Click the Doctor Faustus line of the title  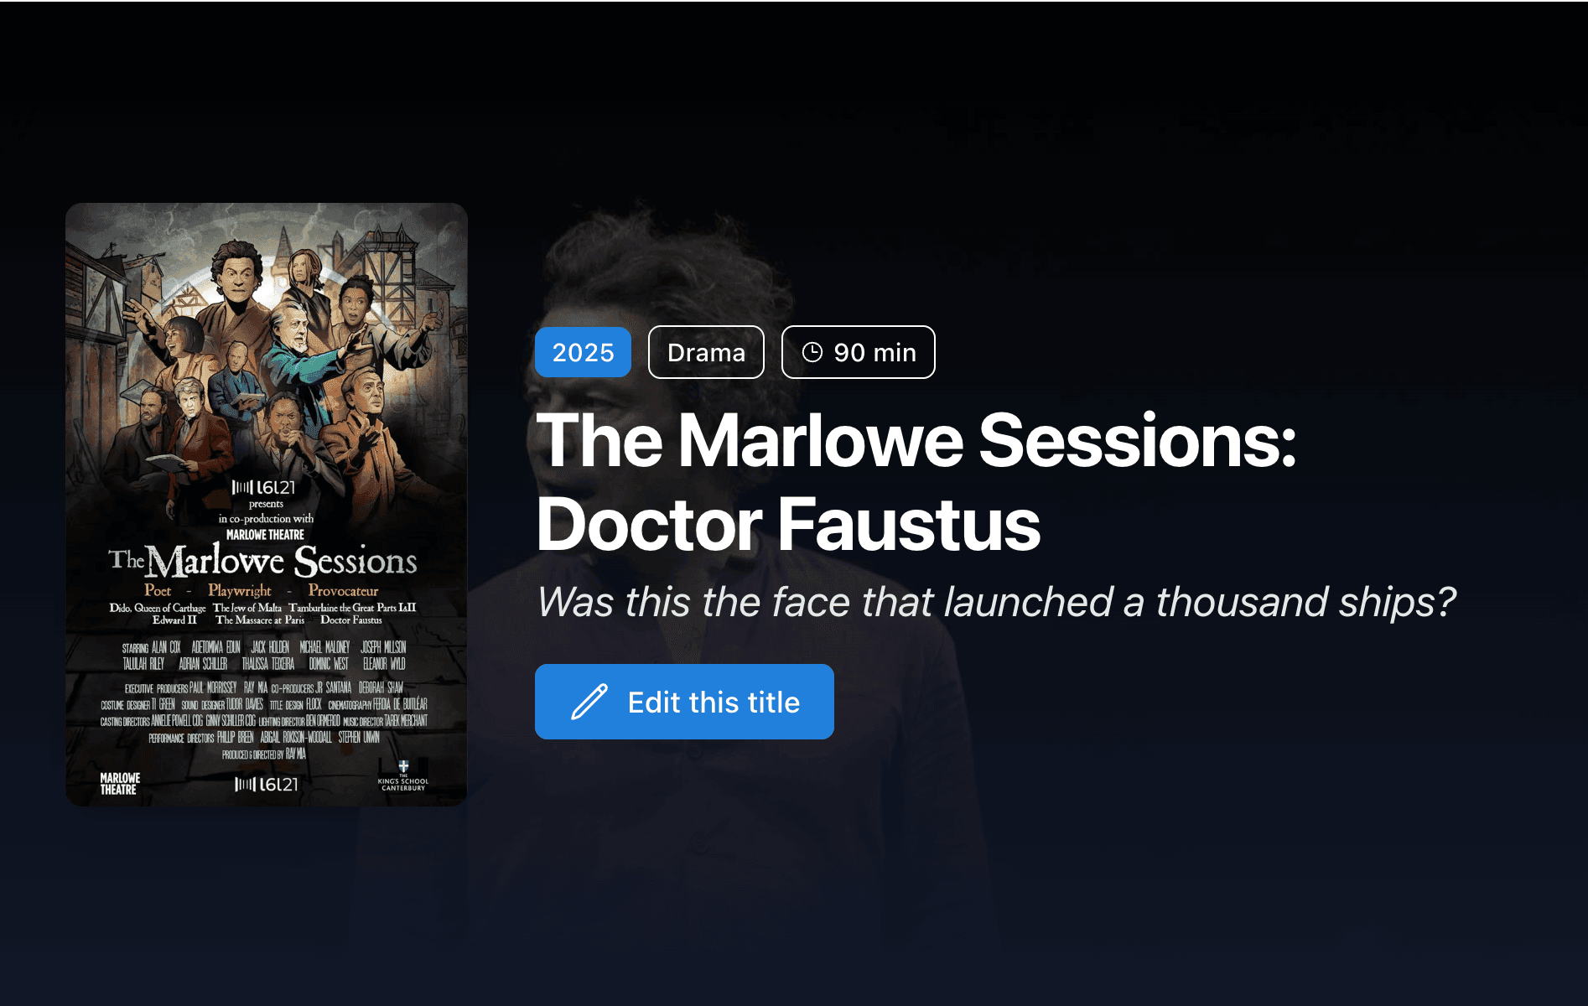point(788,525)
